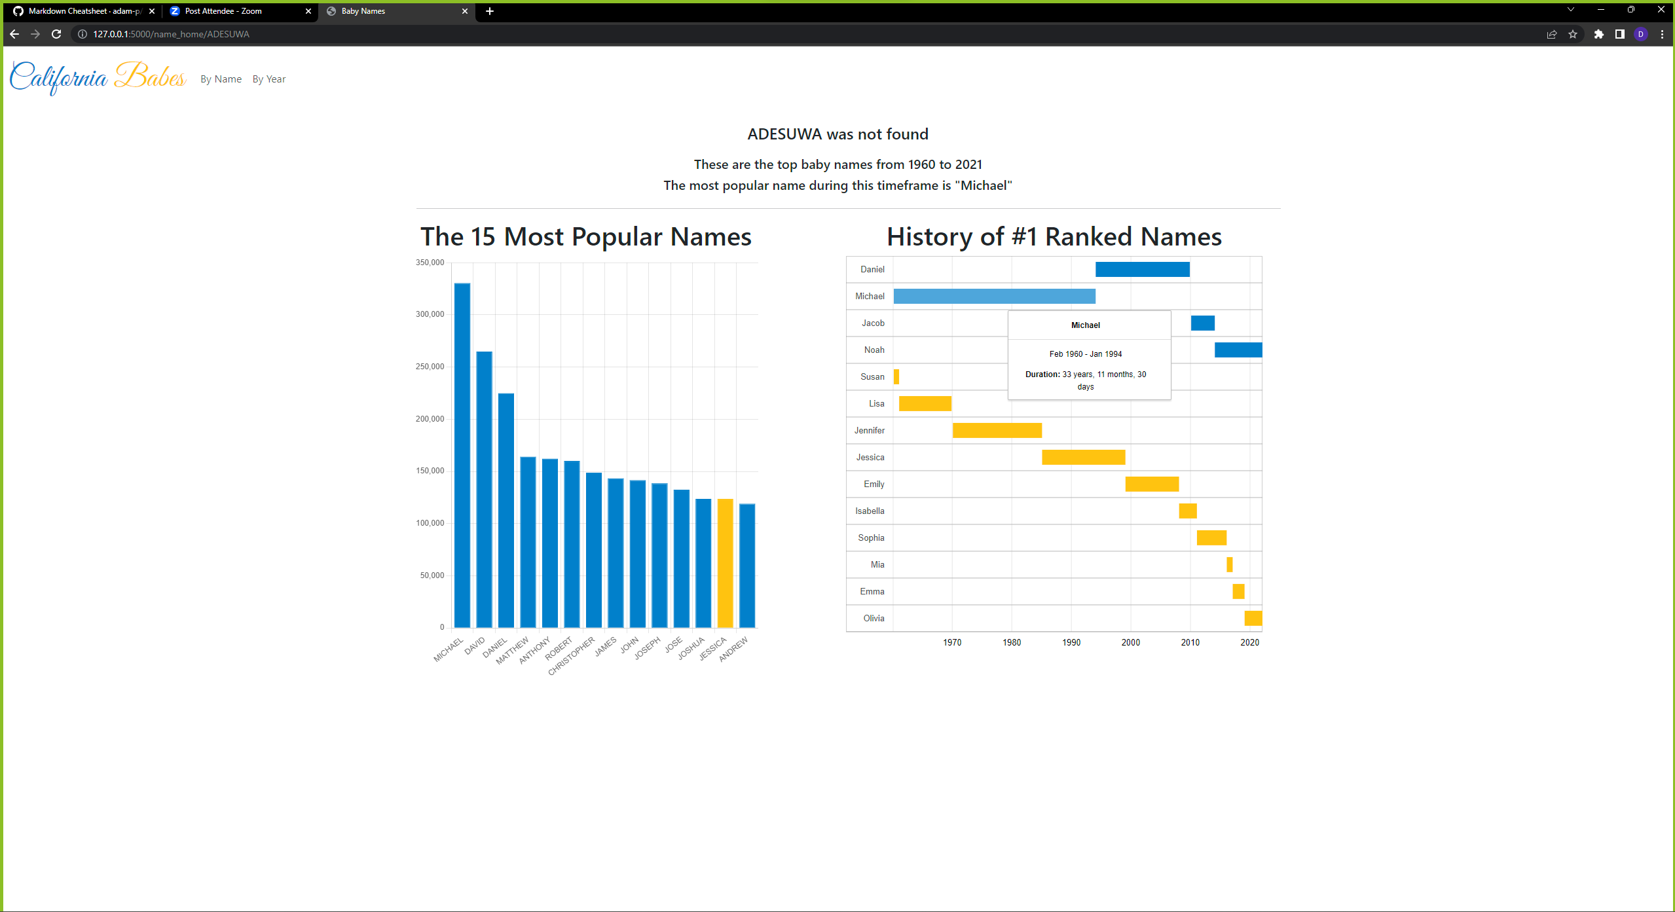Click the Noah timeline bar
The height and width of the screenshot is (912, 1675).
point(1238,350)
